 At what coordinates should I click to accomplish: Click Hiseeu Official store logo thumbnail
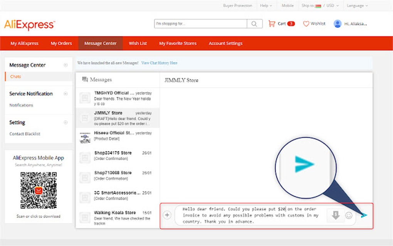pyautogui.click(x=85, y=138)
